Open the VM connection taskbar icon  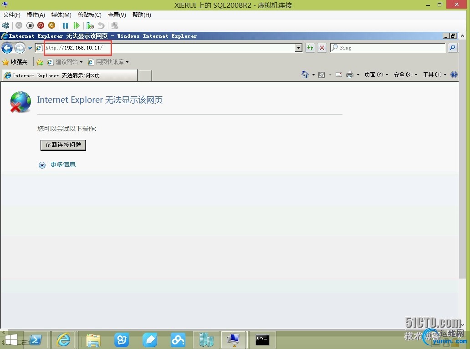[x=234, y=340]
